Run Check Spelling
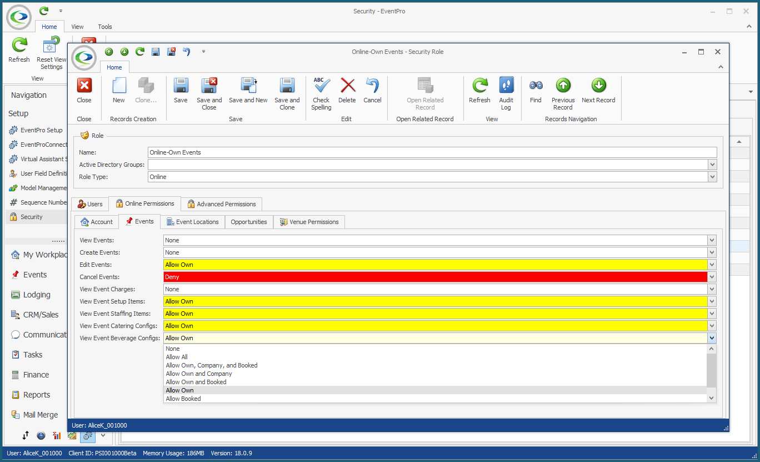Screen dimensions: 760x462 (x=321, y=94)
